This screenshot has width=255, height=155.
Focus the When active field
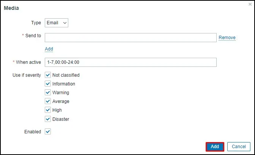coord(131,62)
